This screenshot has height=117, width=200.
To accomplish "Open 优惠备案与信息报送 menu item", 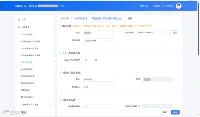I will click(30, 104).
